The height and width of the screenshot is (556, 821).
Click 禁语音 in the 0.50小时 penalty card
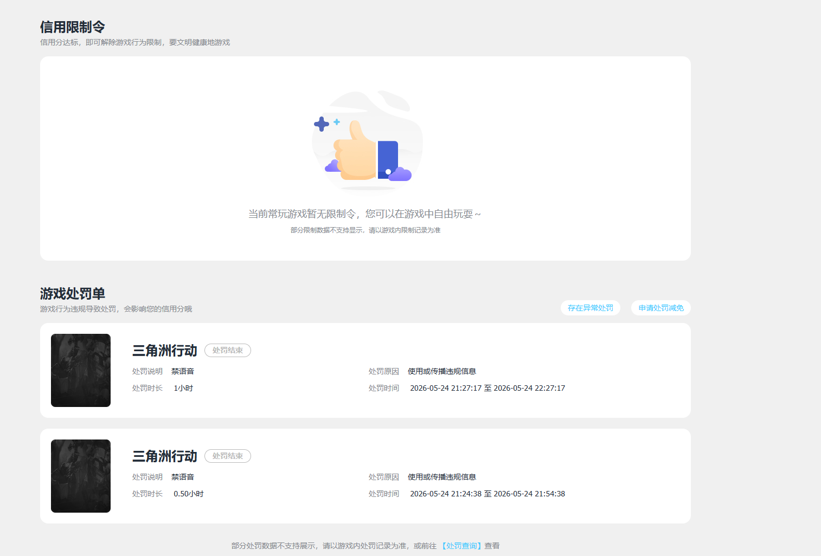pyautogui.click(x=183, y=477)
